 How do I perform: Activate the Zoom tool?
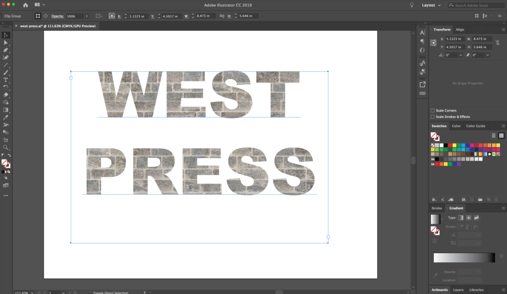click(x=6, y=148)
